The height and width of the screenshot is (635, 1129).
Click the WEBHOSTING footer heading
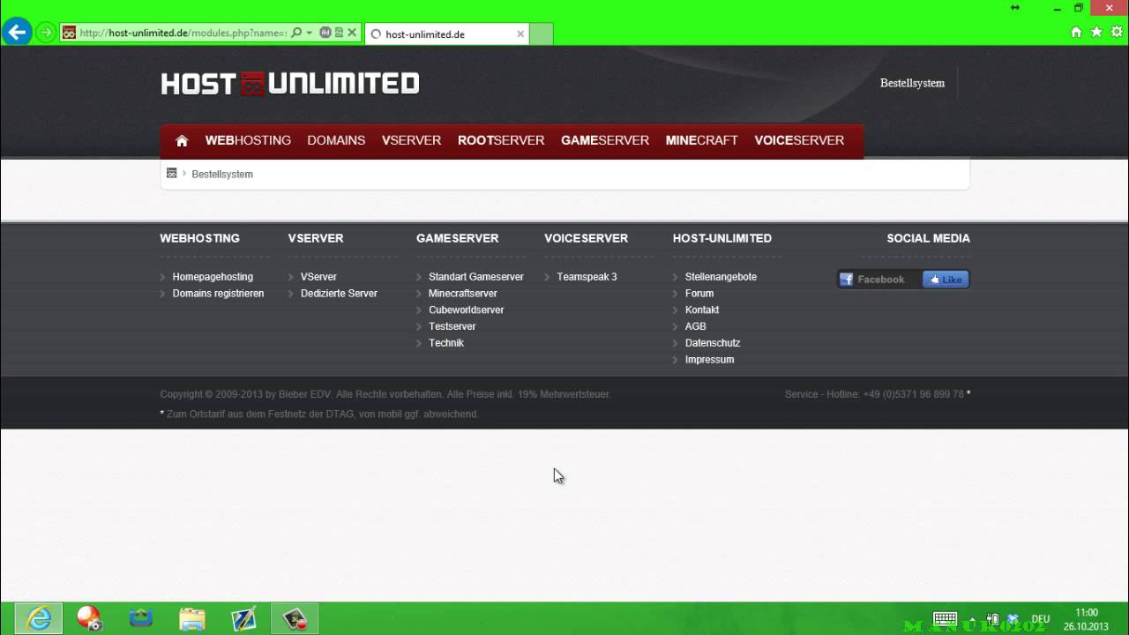tap(199, 238)
